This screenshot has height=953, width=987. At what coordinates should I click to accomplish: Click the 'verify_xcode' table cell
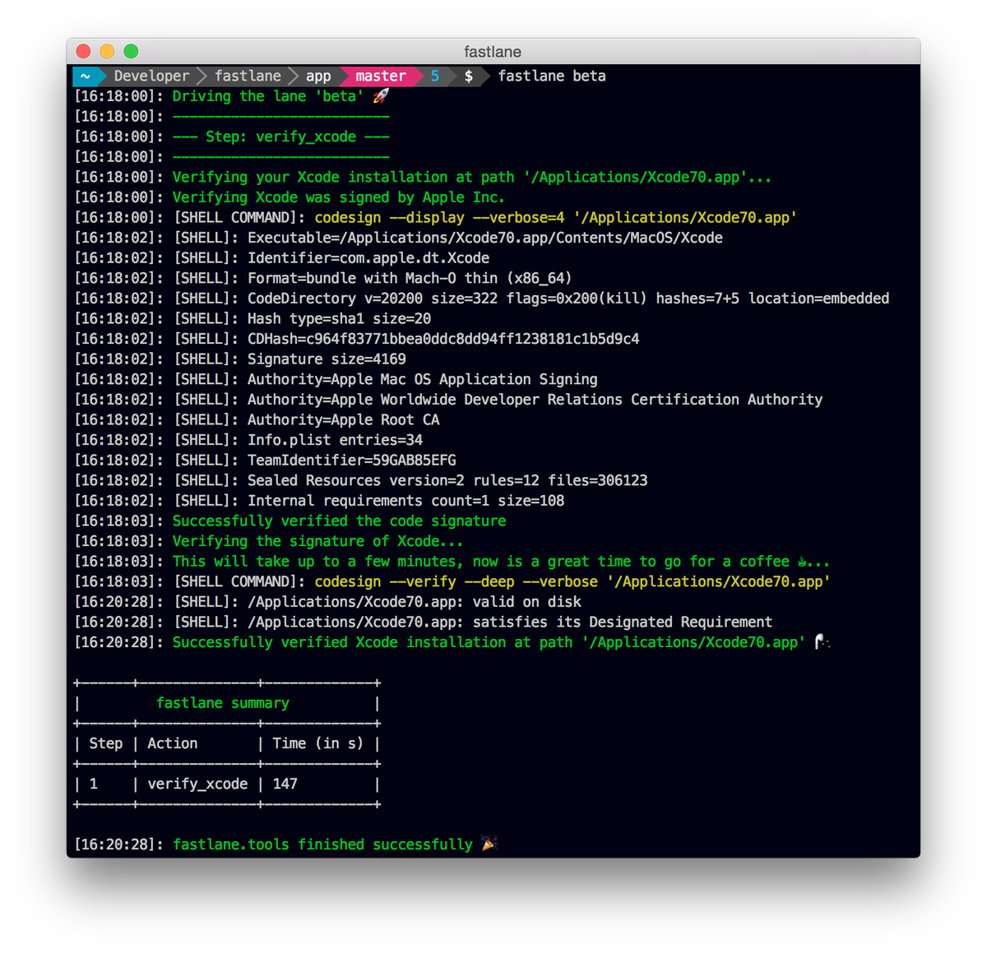(x=197, y=784)
